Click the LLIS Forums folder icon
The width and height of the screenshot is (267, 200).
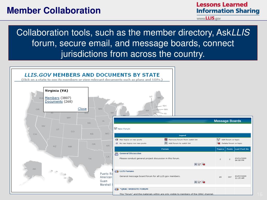[117, 171]
